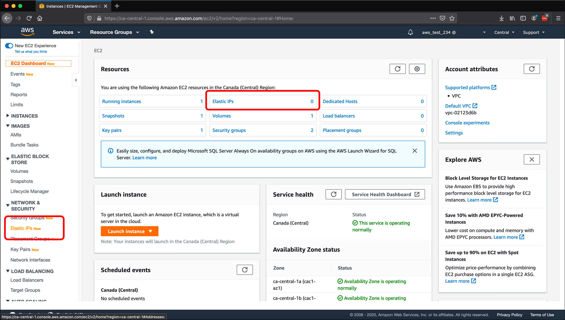Click Learn more in SQL Server banner
The height and width of the screenshot is (320, 565).
pyautogui.click(x=144, y=158)
